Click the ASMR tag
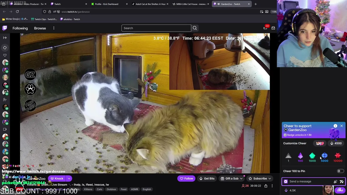 (x=134, y=189)
